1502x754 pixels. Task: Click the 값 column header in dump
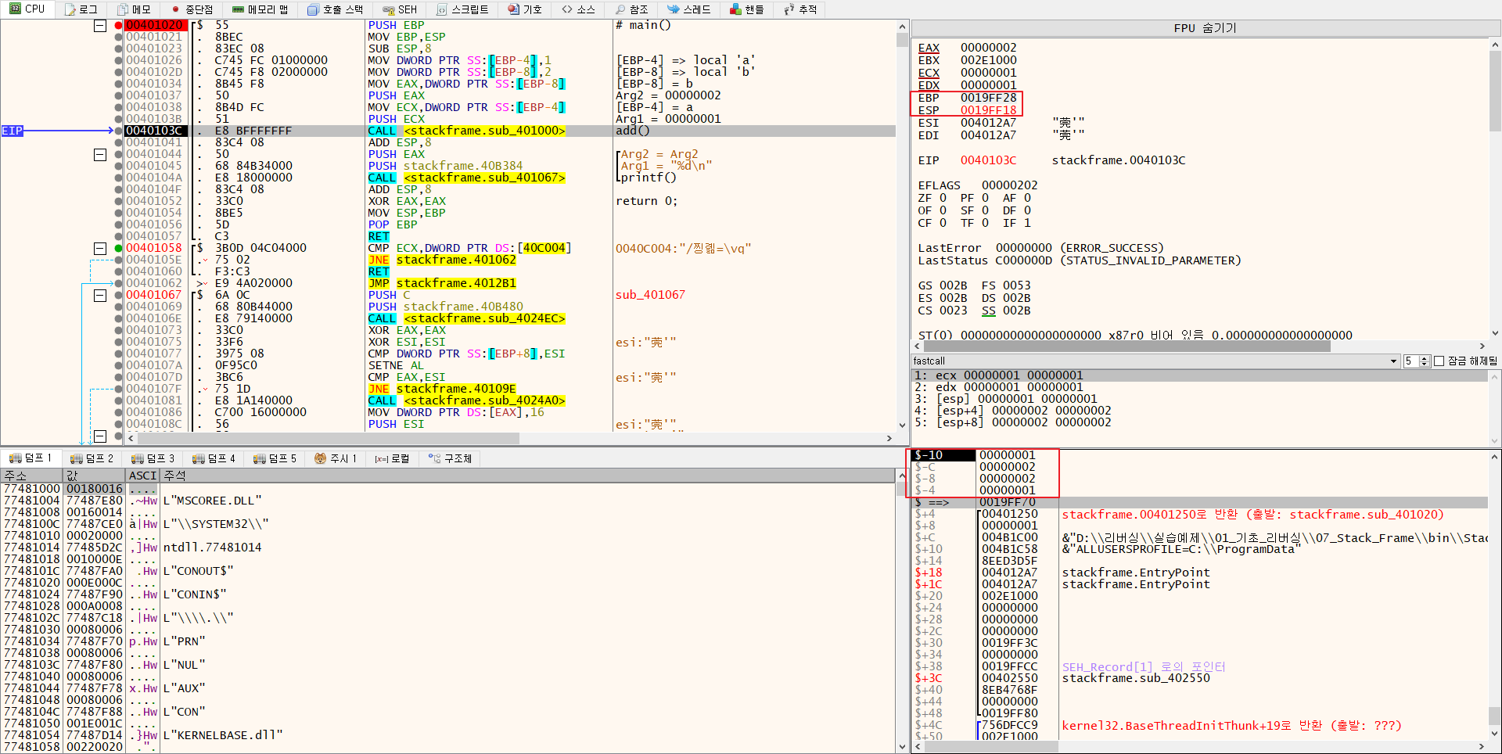(x=94, y=476)
